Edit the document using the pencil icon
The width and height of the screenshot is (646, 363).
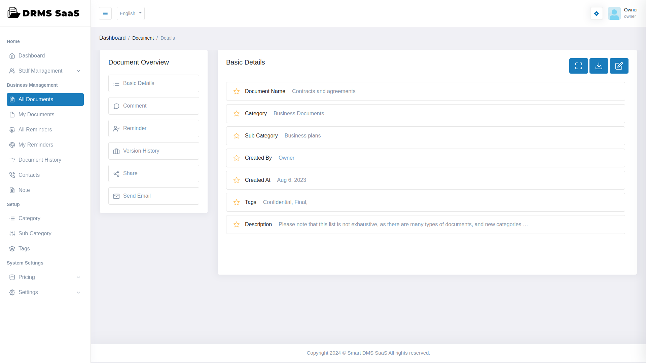pos(619,66)
